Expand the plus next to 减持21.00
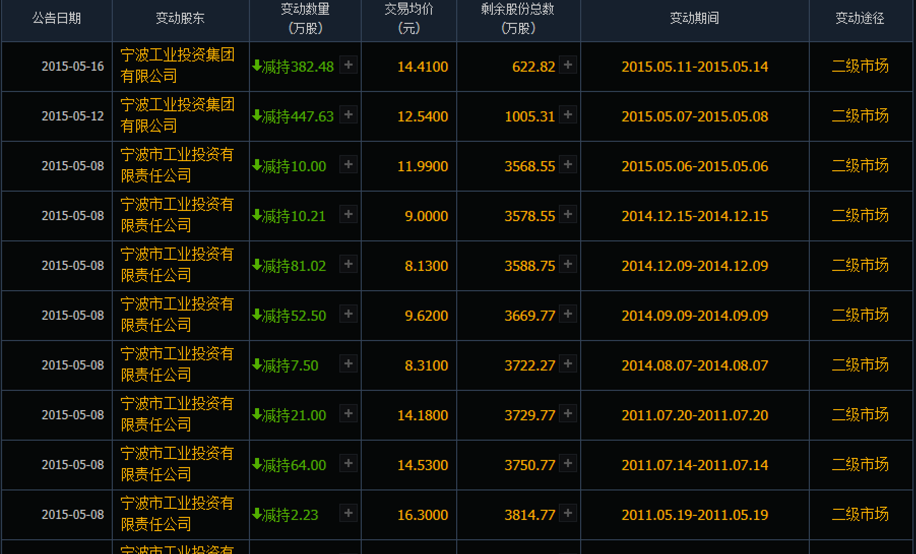 coord(349,414)
